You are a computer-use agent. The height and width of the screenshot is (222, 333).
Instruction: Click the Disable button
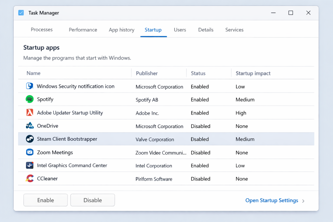[x=92, y=200]
